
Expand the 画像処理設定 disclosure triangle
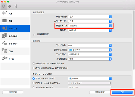click(x=34, y=35)
